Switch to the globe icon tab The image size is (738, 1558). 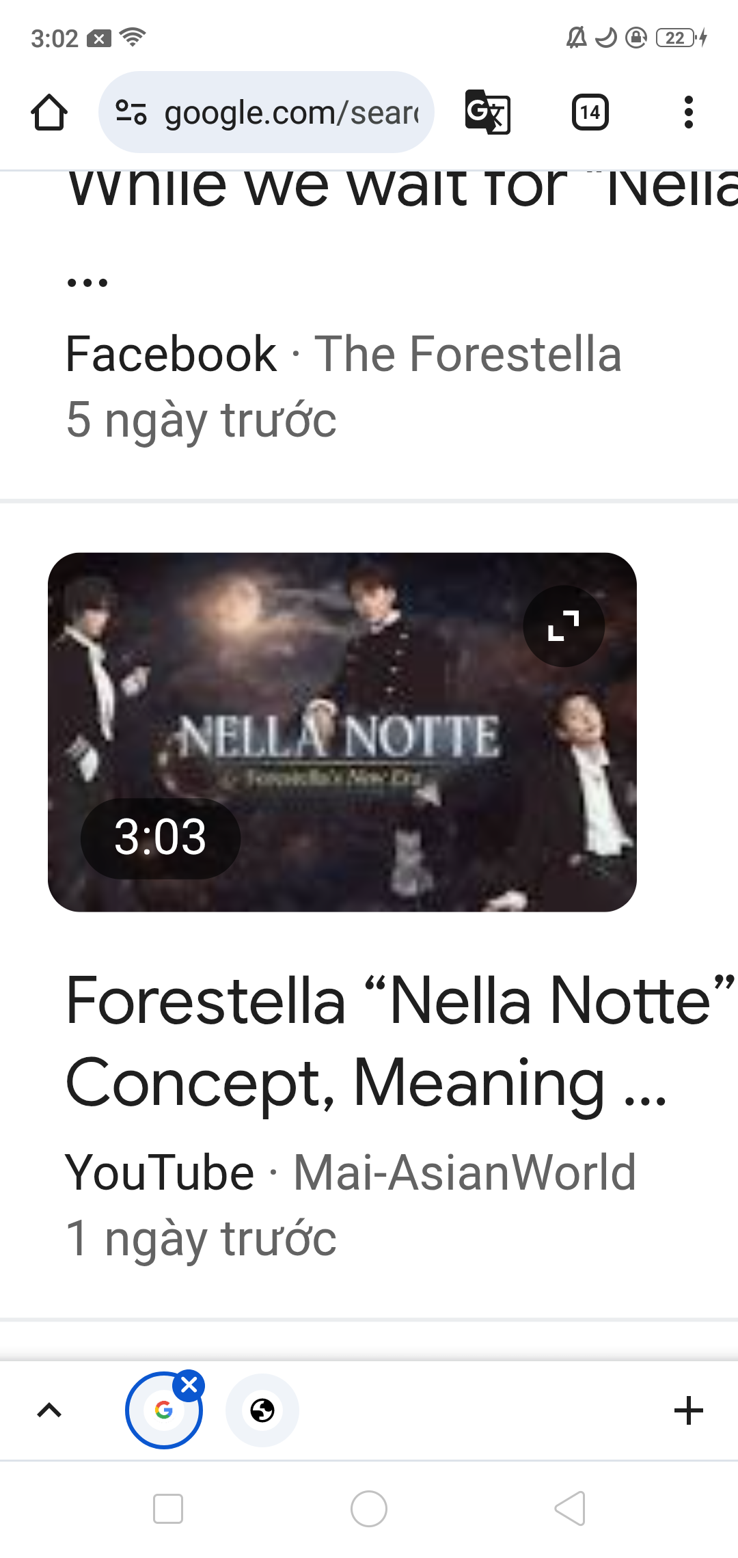pyautogui.click(x=262, y=1410)
